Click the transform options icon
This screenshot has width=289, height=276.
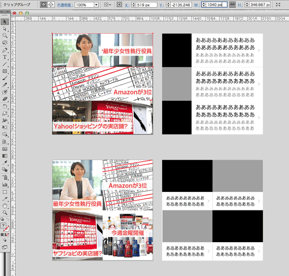pyautogui.click(x=278, y=4)
